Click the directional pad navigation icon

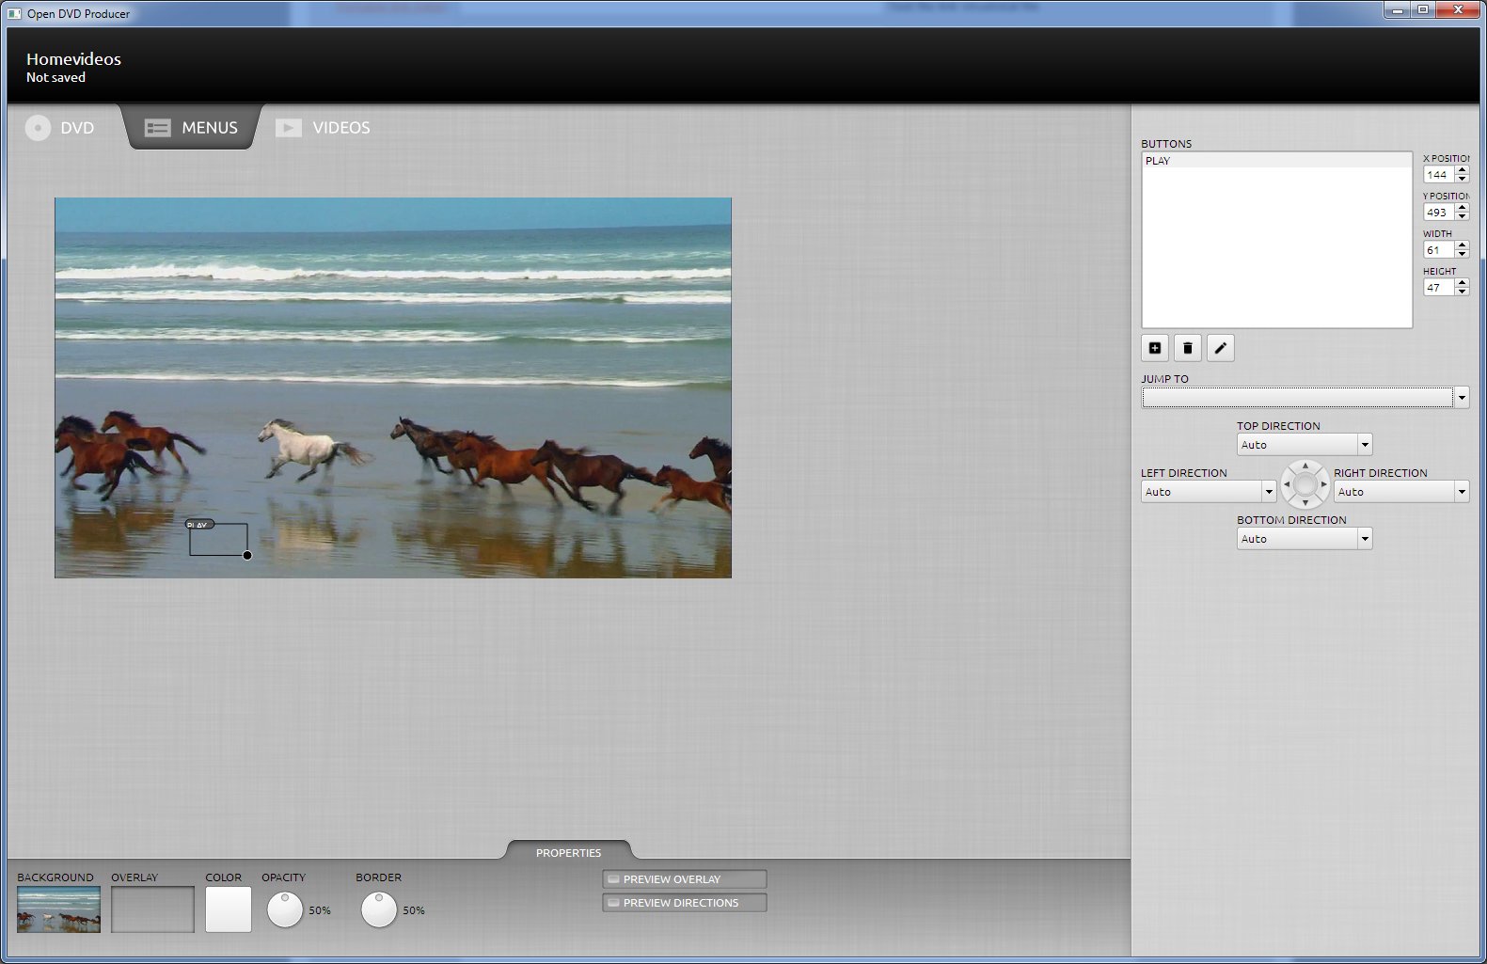(1305, 484)
